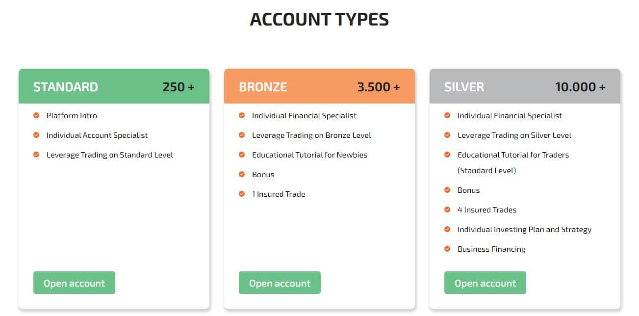
Task: Open account under the STANDARD plan
Action: coord(74,283)
